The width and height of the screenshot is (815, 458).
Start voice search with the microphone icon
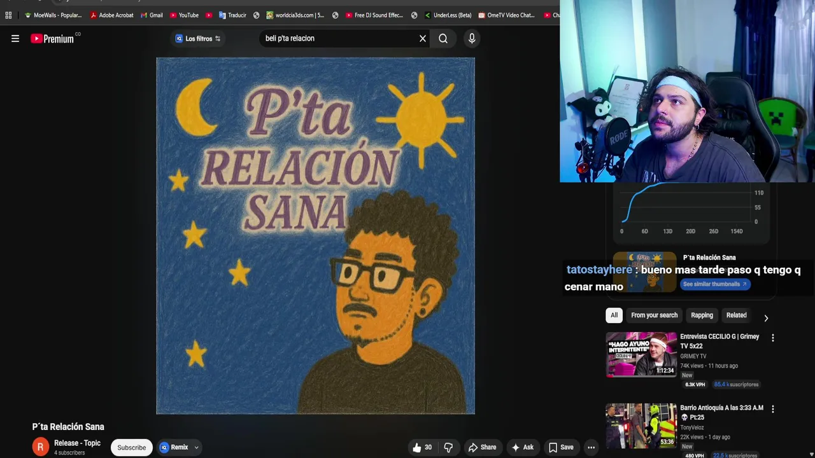[472, 39]
